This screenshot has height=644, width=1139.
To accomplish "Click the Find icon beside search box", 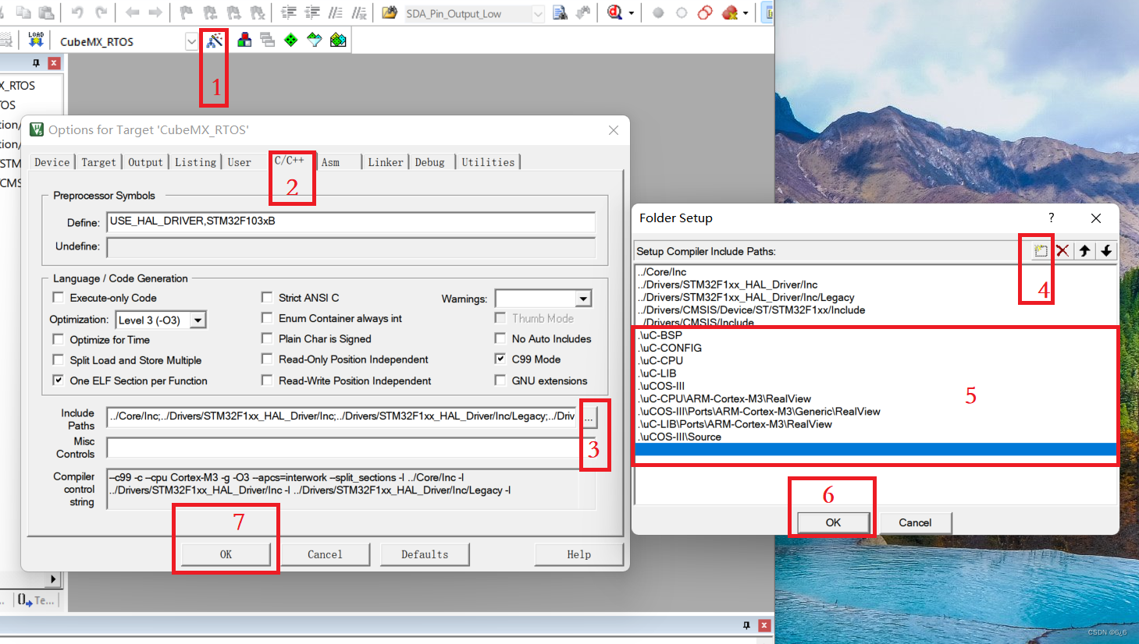I will point(560,12).
